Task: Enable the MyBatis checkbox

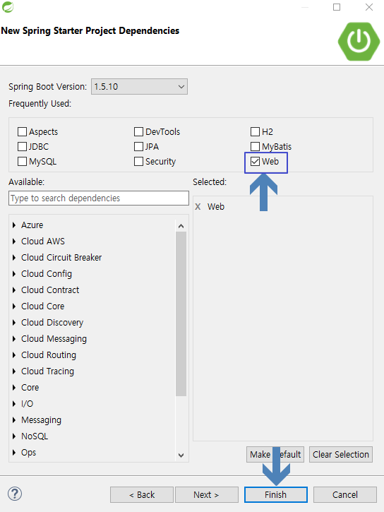Action: click(255, 147)
